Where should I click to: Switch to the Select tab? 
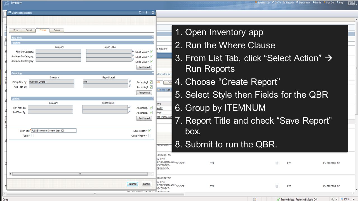pos(29,30)
